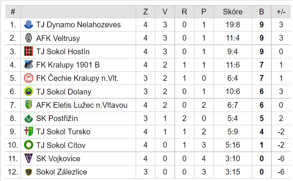293x181 pixels.
Task: Select the +/- column header
Action: coord(281,12)
